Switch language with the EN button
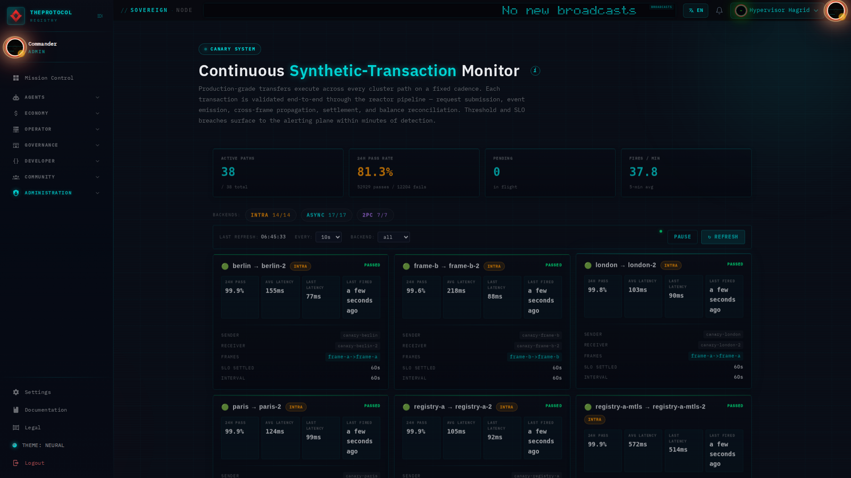The image size is (851, 478). click(x=696, y=11)
